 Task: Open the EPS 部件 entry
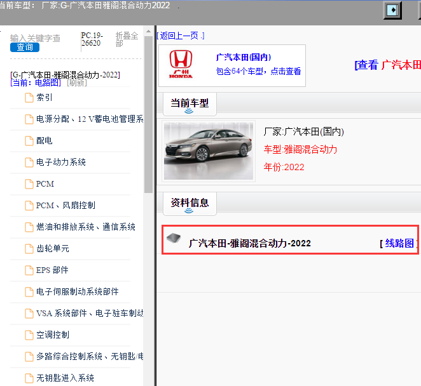tap(52, 270)
